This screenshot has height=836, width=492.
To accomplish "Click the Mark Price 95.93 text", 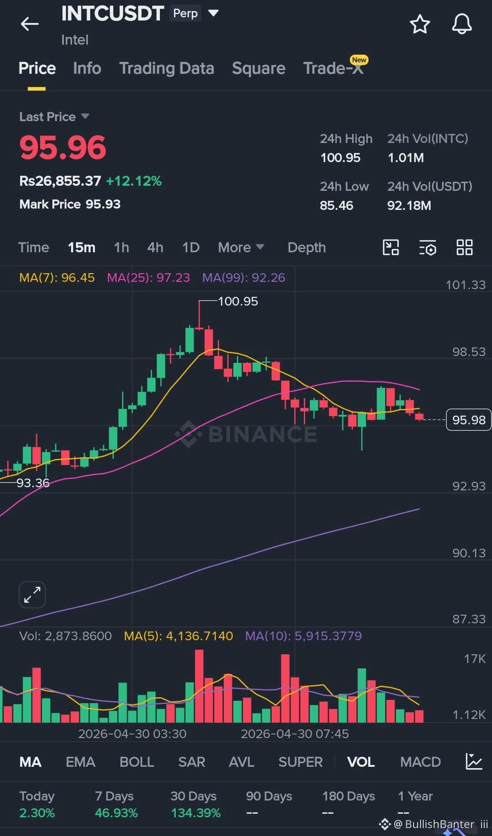I will tap(70, 204).
